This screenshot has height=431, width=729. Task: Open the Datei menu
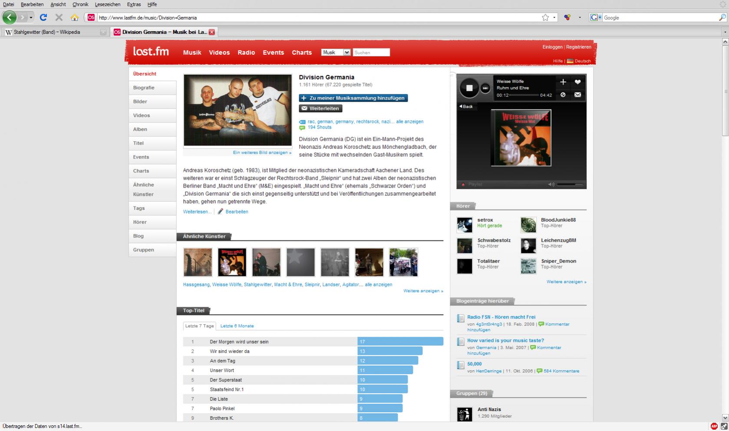pos(9,4)
